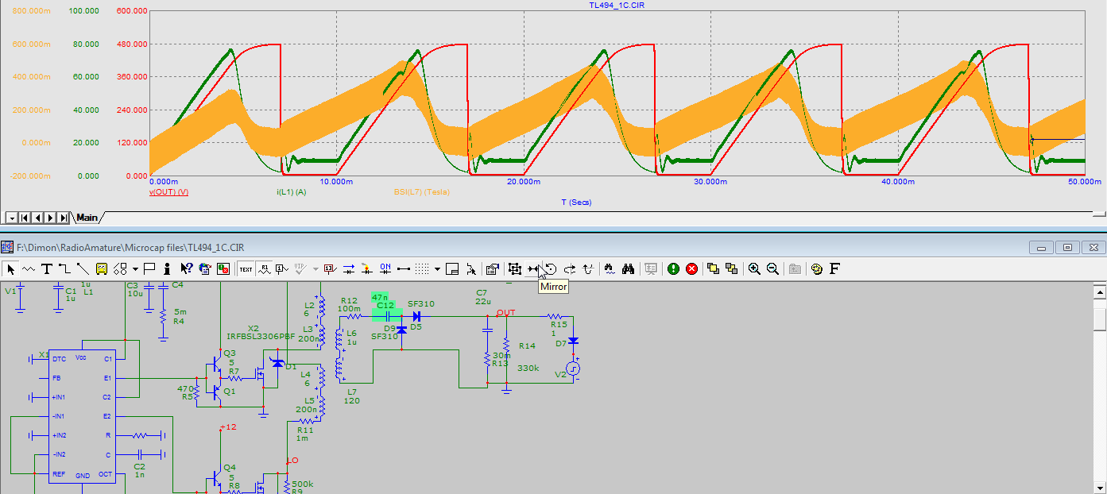Click the binoculars Find icon
This screenshot has height=494, width=1107.
pos(629,269)
